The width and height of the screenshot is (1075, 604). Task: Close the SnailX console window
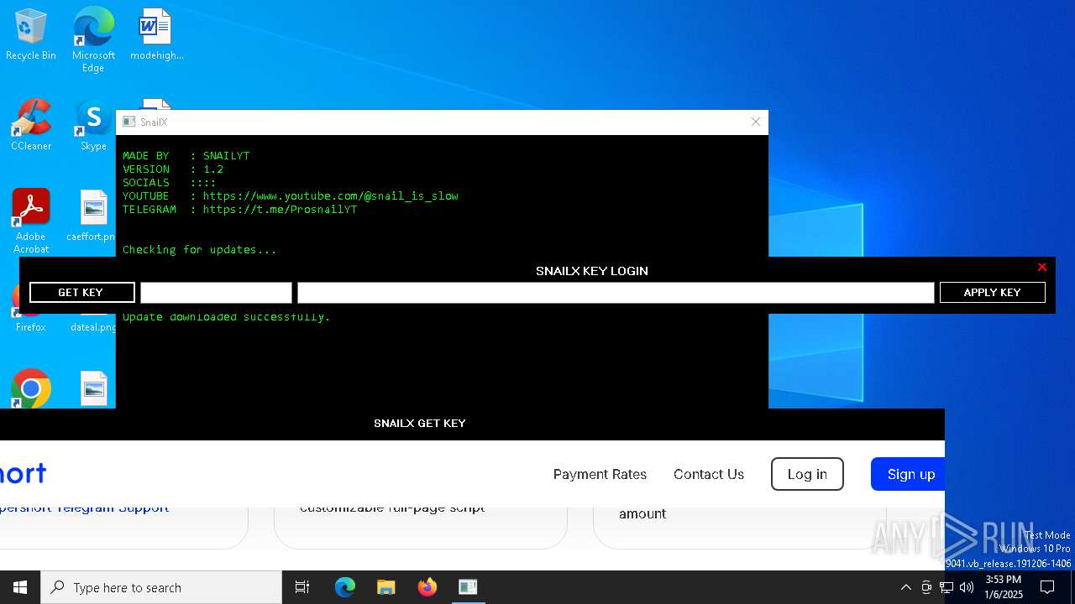point(755,122)
